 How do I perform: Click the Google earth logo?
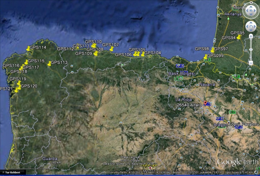pyautogui.click(x=237, y=162)
